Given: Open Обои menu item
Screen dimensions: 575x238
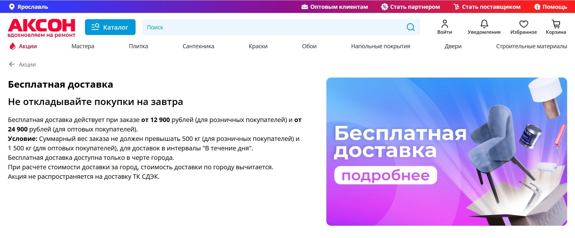Looking at the screenshot, I should pyautogui.click(x=309, y=46).
